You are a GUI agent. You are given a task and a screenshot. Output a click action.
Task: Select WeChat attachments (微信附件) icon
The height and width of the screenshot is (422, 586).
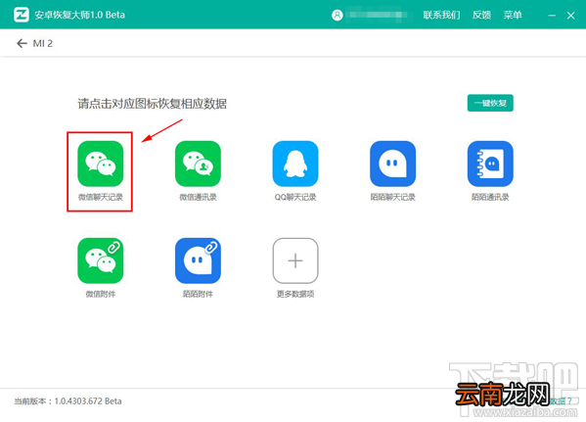coord(100,260)
